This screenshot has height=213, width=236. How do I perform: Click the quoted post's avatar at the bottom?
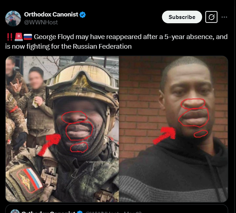[x=15, y=211]
